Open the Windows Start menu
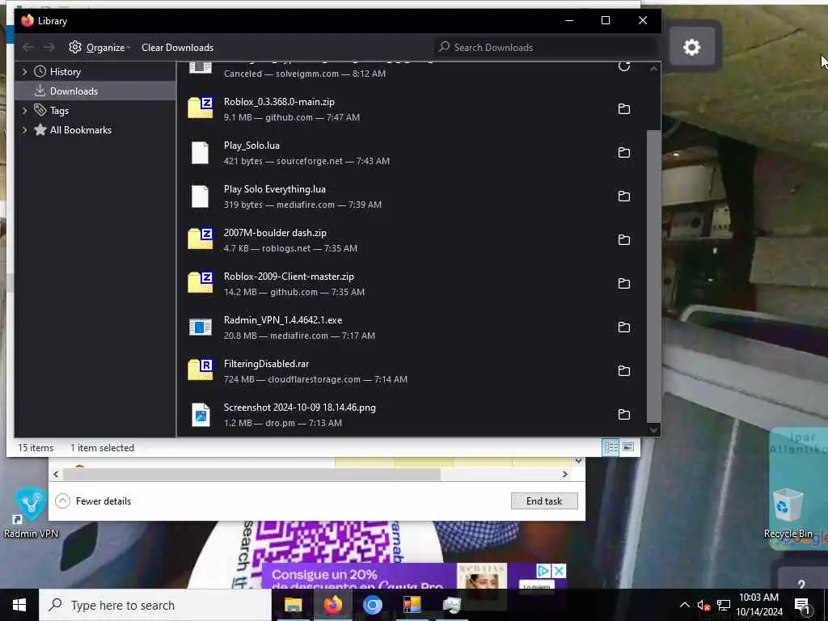The height and width of the screenshot is (621, 828). (19, 605)
